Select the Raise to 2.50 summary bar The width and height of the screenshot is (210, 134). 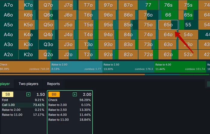(128, 67)
